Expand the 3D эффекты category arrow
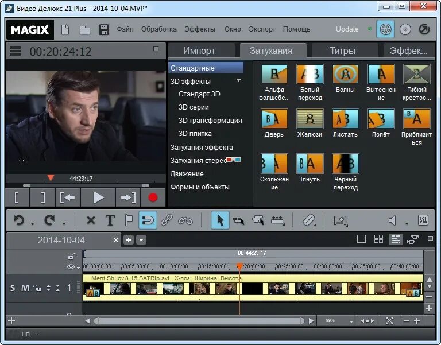This screenshot has height=345, width=441. click(x=238, y=81)
